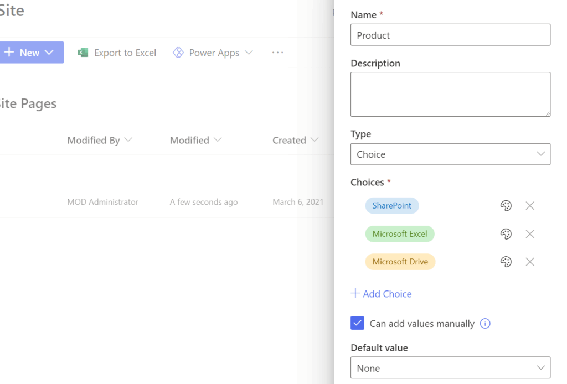Screen dimensions: 567x384
Task: Click inside the Description text area
Action: (450, 94)
